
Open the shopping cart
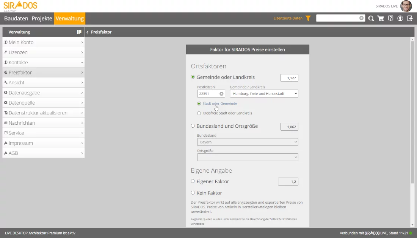click(381, 18)
